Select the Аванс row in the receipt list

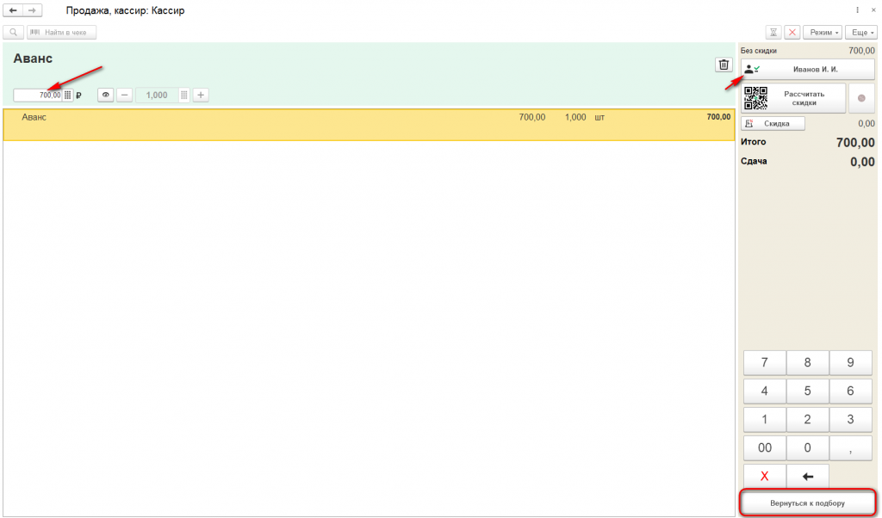(369, 125)
